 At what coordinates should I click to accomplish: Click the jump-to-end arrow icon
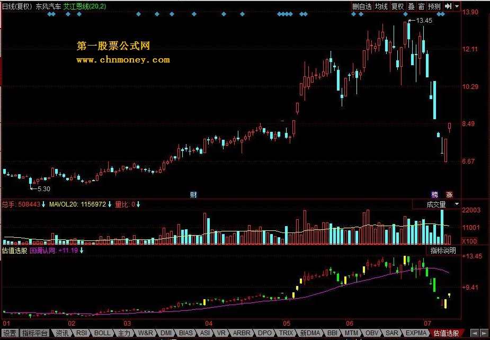448,6
